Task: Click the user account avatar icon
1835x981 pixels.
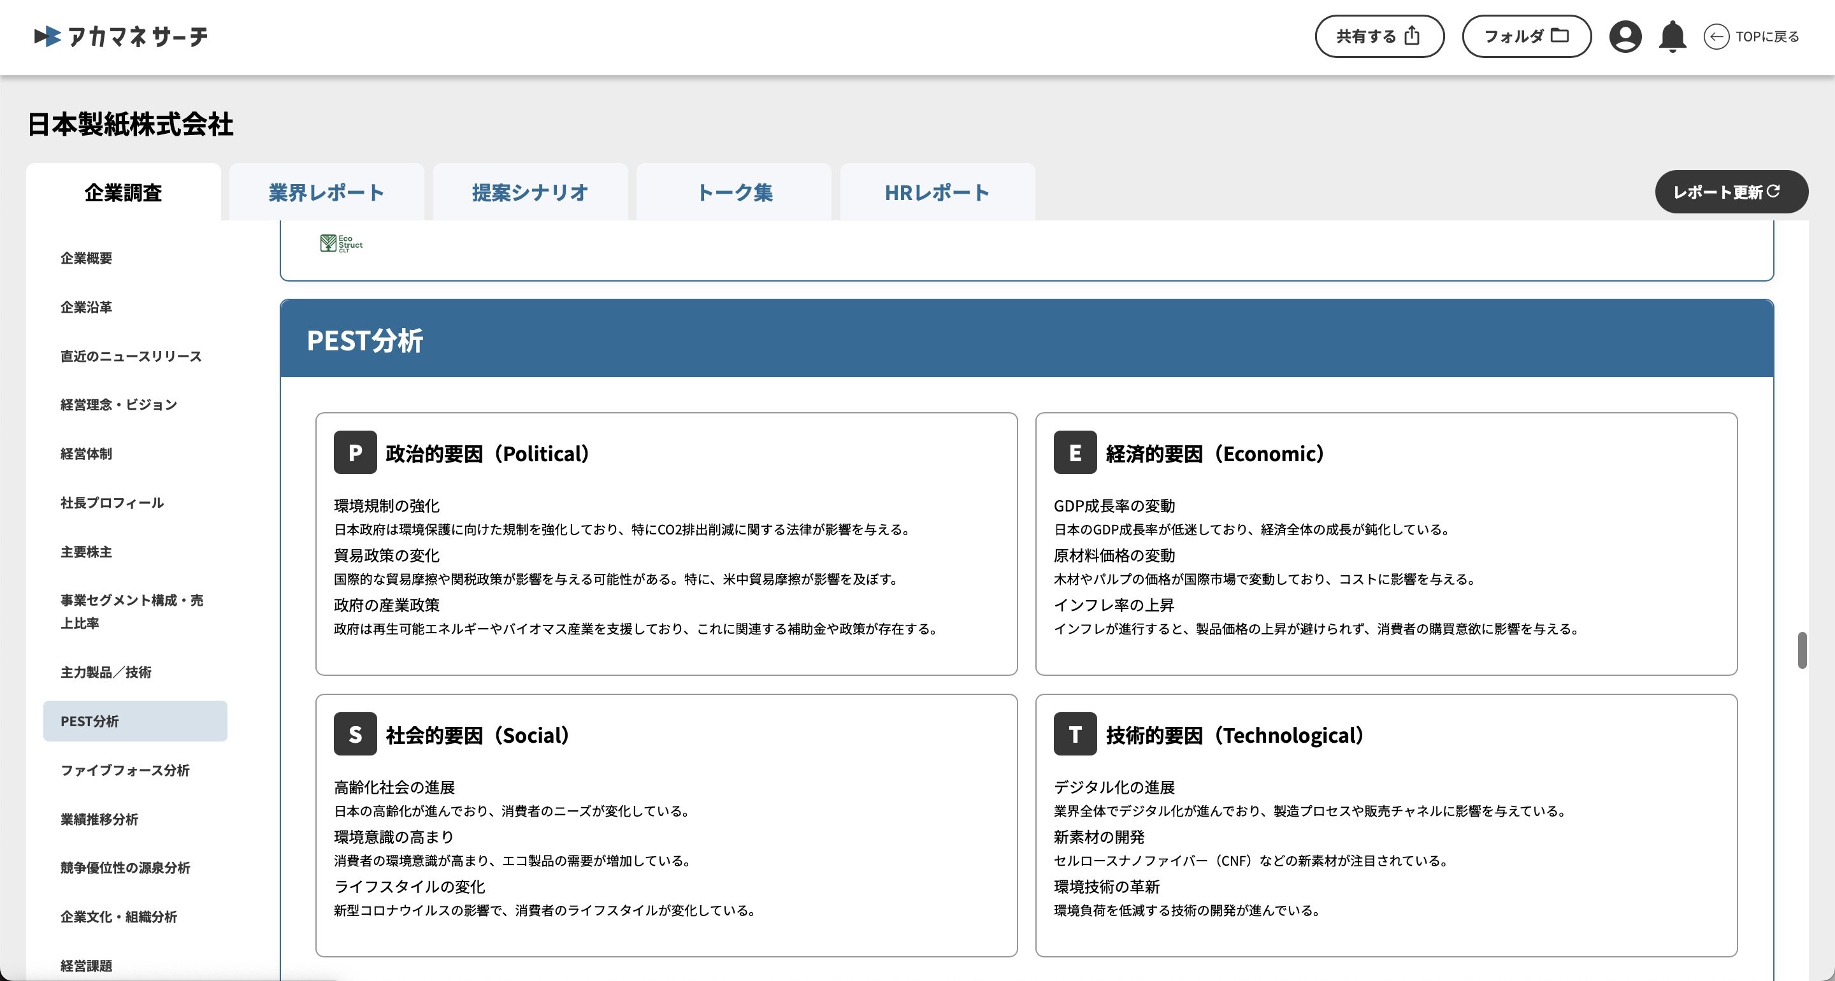Action: (x=1625, y=36)
